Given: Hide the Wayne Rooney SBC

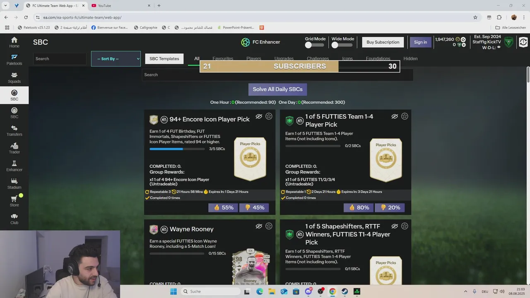Looking at the screenshot, I should pyautogui.click(x=259, y=226).
